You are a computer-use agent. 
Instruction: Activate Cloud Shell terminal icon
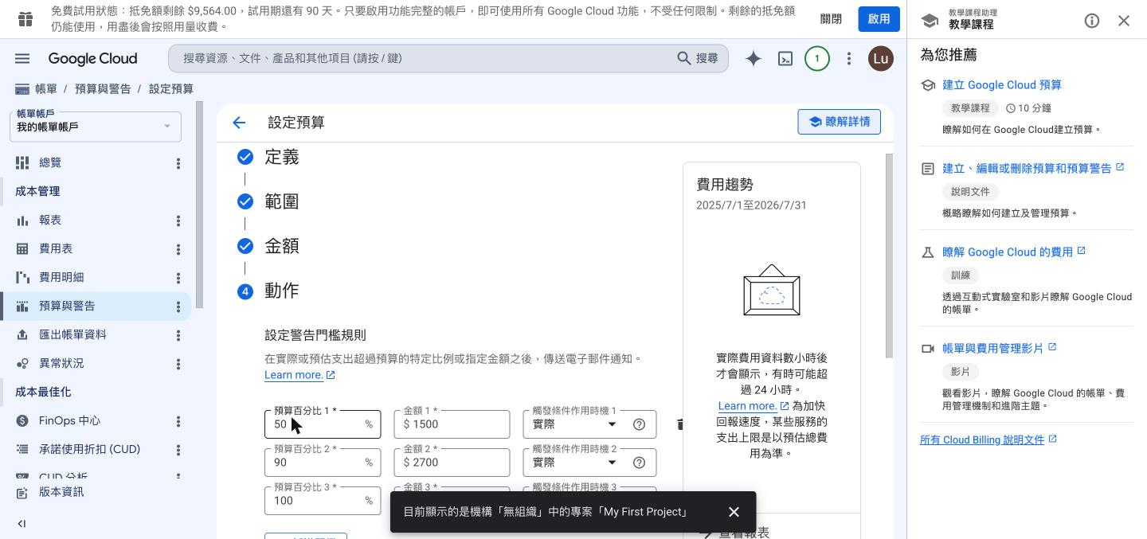click(785, 58)
